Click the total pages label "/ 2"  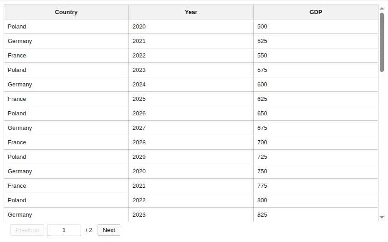pyautogui.click(x=89, y=230)
